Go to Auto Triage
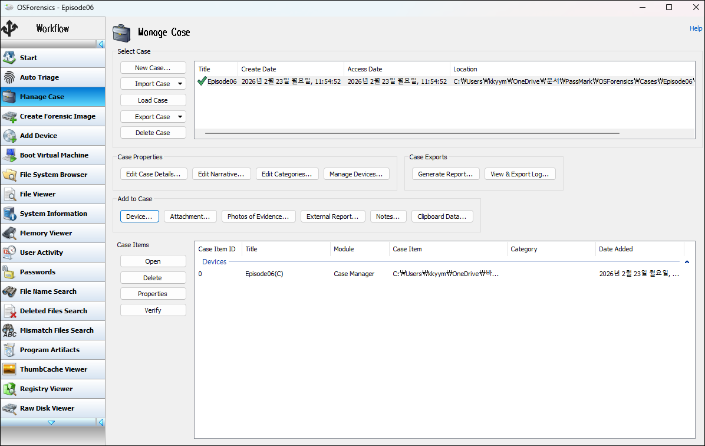This screenshot has width=705, height=446. point(53,77)
